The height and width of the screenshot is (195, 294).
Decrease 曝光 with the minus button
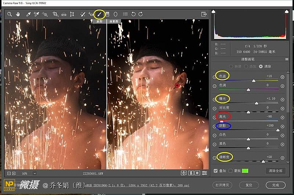(x=215, y=99)
